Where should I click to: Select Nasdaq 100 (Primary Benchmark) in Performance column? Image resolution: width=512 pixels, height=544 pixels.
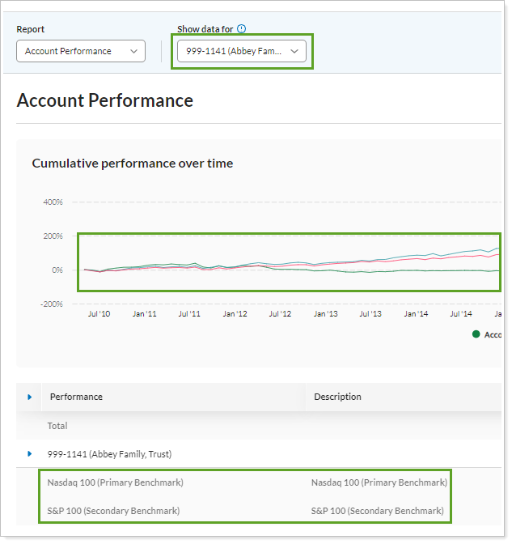116,482
